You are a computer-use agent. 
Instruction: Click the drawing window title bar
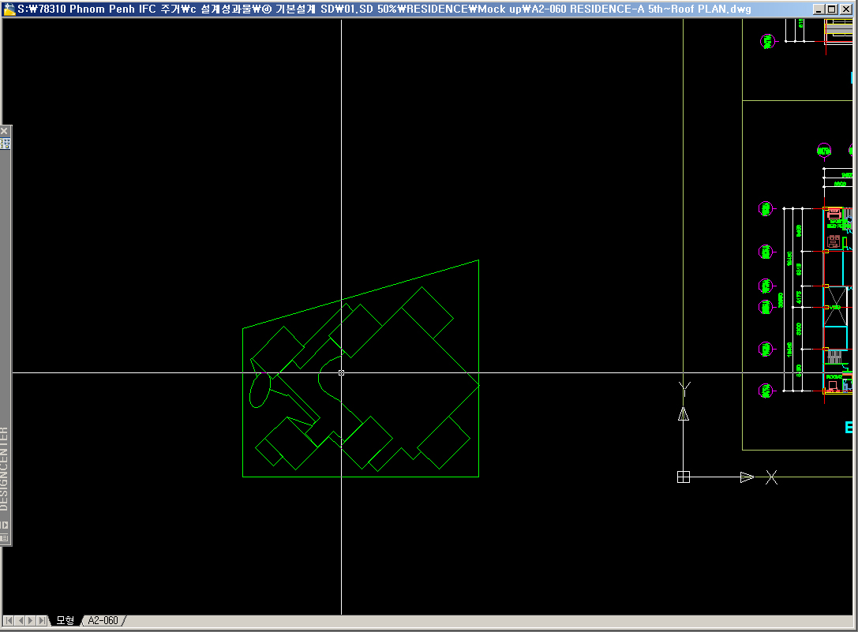395,9
